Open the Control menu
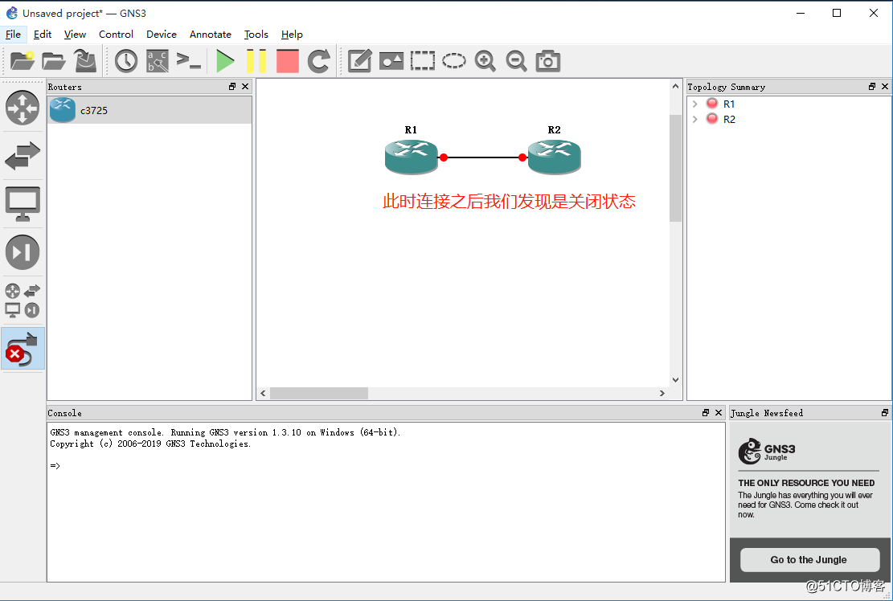This screenshot has height=601, width=893. pos(116,34)
